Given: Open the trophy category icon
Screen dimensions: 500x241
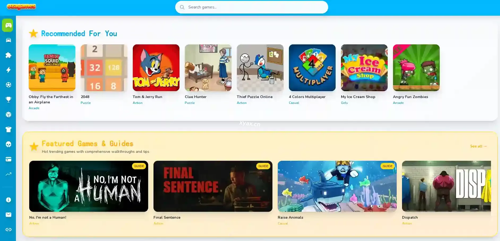Looking at the screenshot, I should coord(8,100).
